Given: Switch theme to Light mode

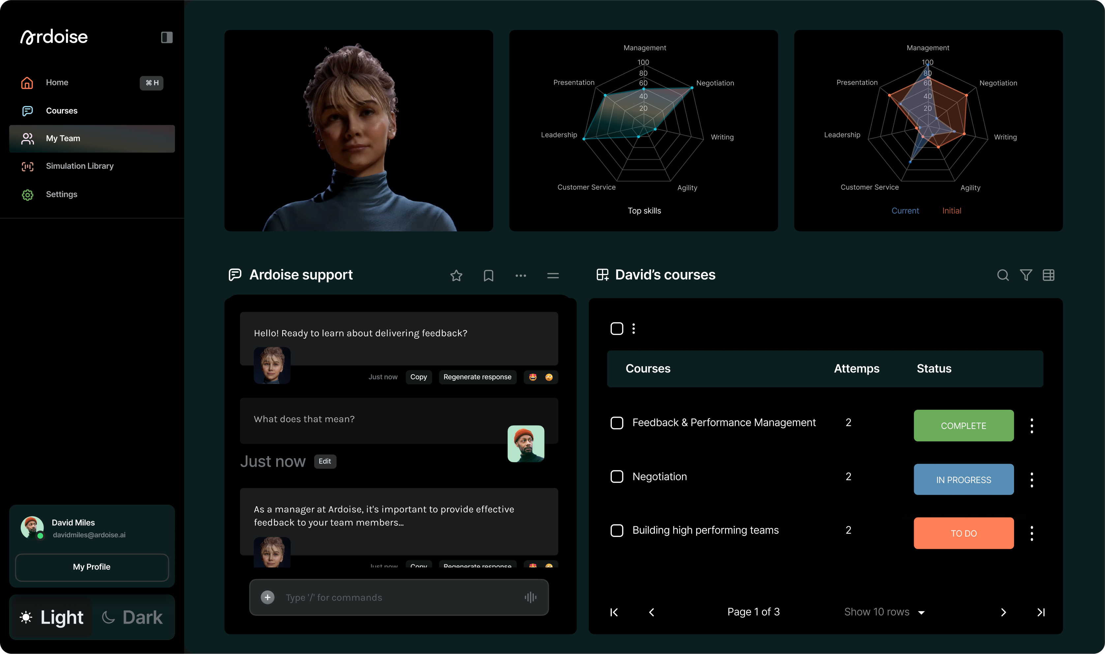Looking at the screenshot, I should click(51, 617).
